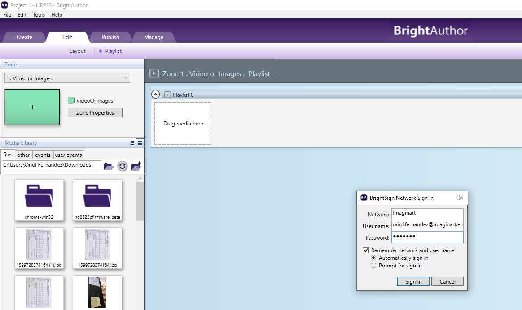The width and height of the screenshot is (522, 310).
Task: Open the zone selection dropdown
Action: pos(67,78)
